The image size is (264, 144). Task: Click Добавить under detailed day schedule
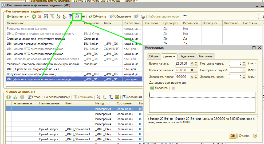tap(159, 88)
